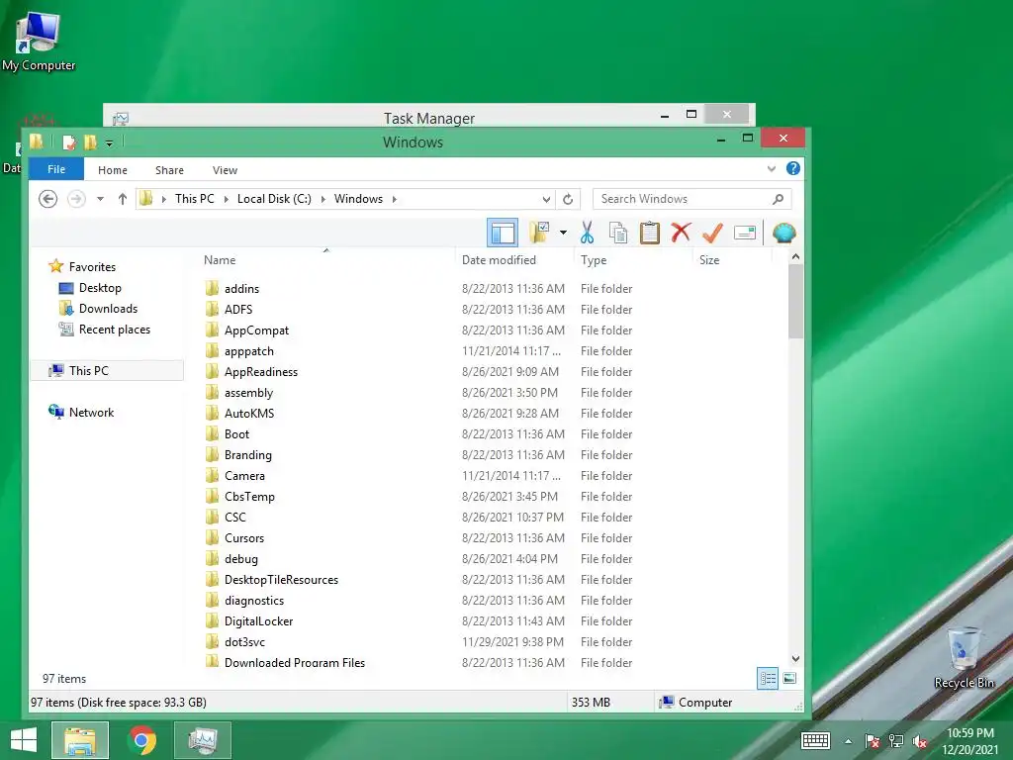1013x760 pixels.
Task: Refresh the Windows folder listing
Action: point(568,199)
